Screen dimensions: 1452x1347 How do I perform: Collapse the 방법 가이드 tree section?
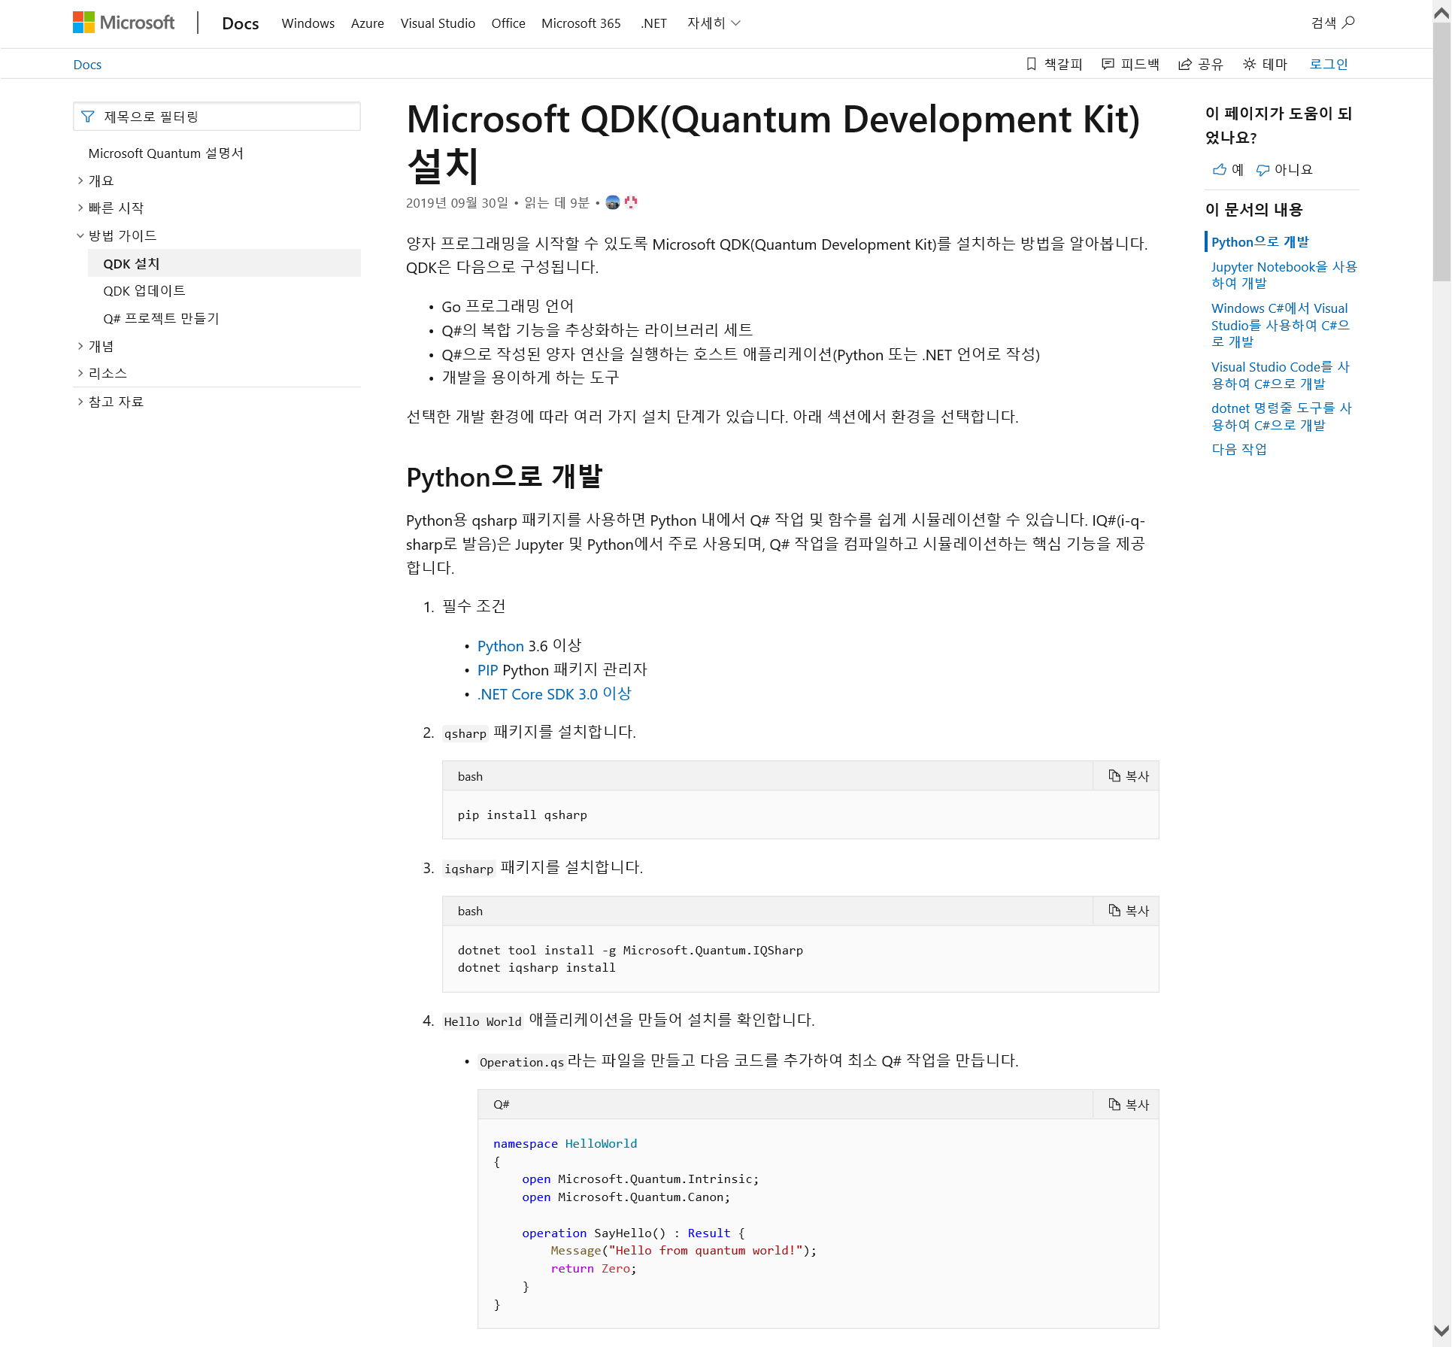click(x=80, y=235)
